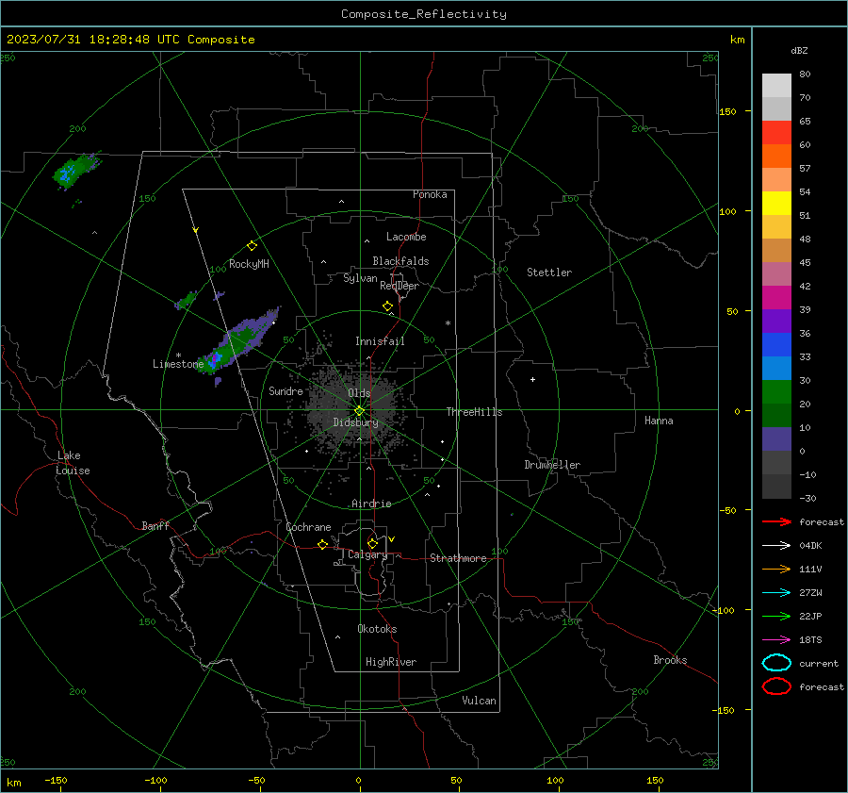
Task: Select the Okotoks label
Action: (x=377, y=629)
